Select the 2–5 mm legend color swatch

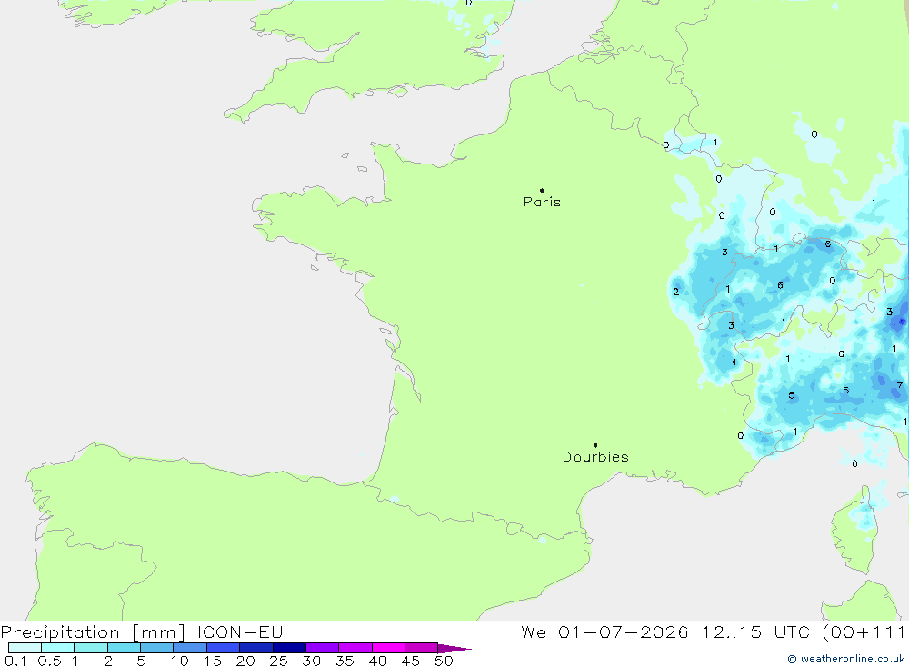(124, 648)
